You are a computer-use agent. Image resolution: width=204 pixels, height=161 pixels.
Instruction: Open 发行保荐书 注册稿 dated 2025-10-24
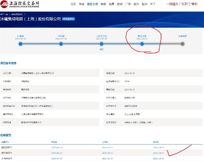coord(158,153)
